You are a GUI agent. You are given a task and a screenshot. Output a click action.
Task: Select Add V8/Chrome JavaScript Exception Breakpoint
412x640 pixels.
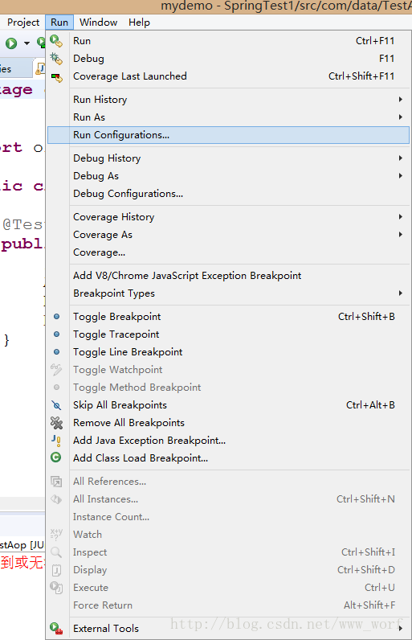228,276
